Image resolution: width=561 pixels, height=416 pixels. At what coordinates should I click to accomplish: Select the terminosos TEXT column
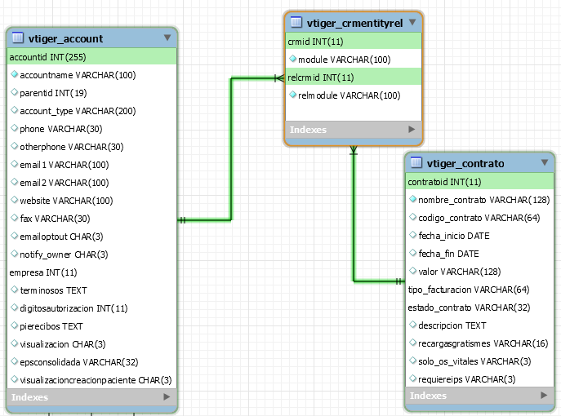point(91,290)
